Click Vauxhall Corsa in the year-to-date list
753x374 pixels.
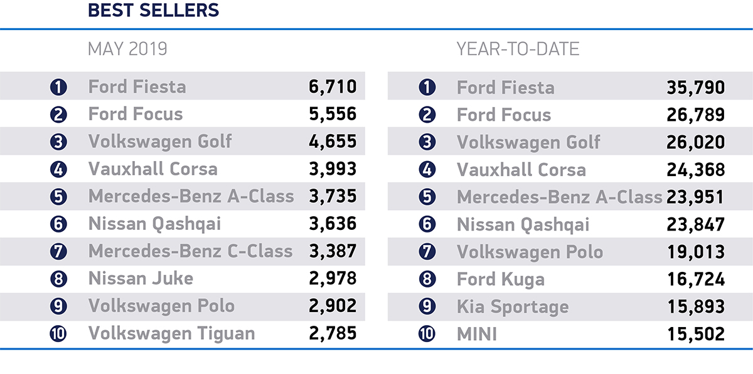tap(521, 169)
